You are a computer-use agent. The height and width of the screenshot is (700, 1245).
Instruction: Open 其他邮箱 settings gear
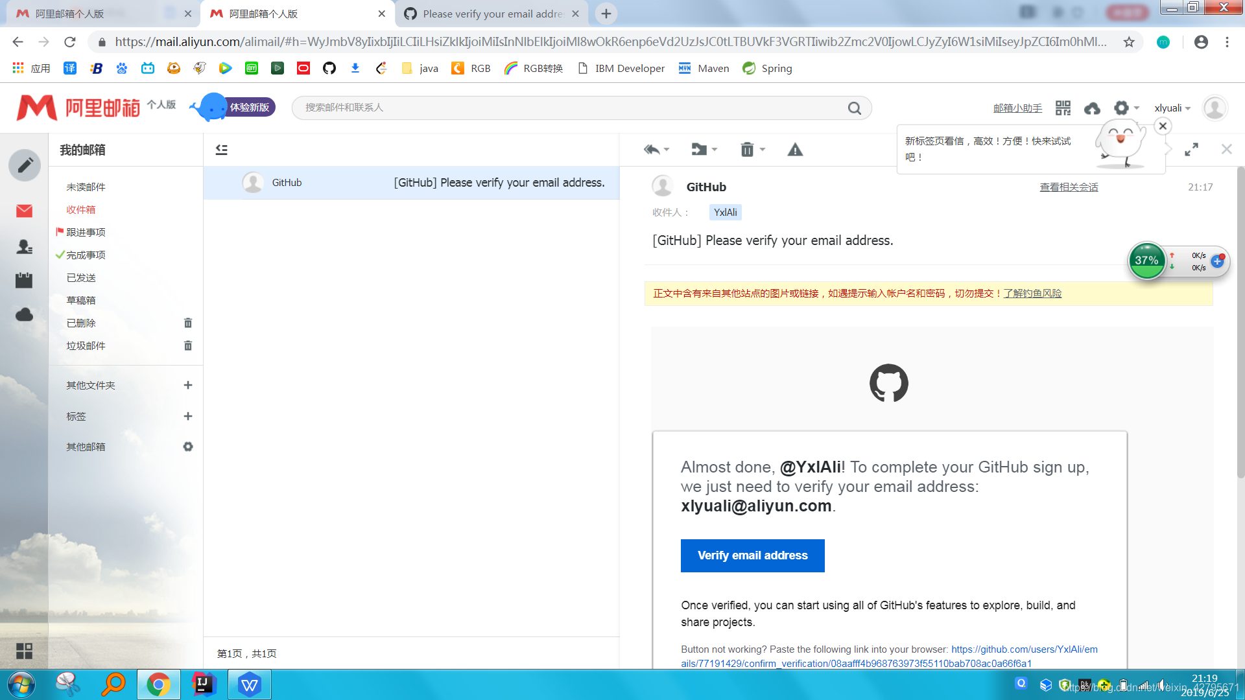click(x=188, y=447)
